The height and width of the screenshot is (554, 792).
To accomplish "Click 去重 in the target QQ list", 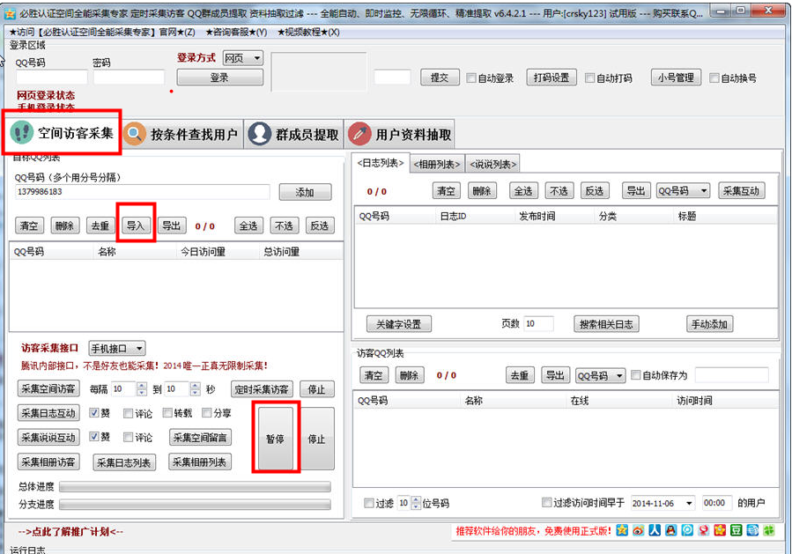I will (x=100, y=225).
